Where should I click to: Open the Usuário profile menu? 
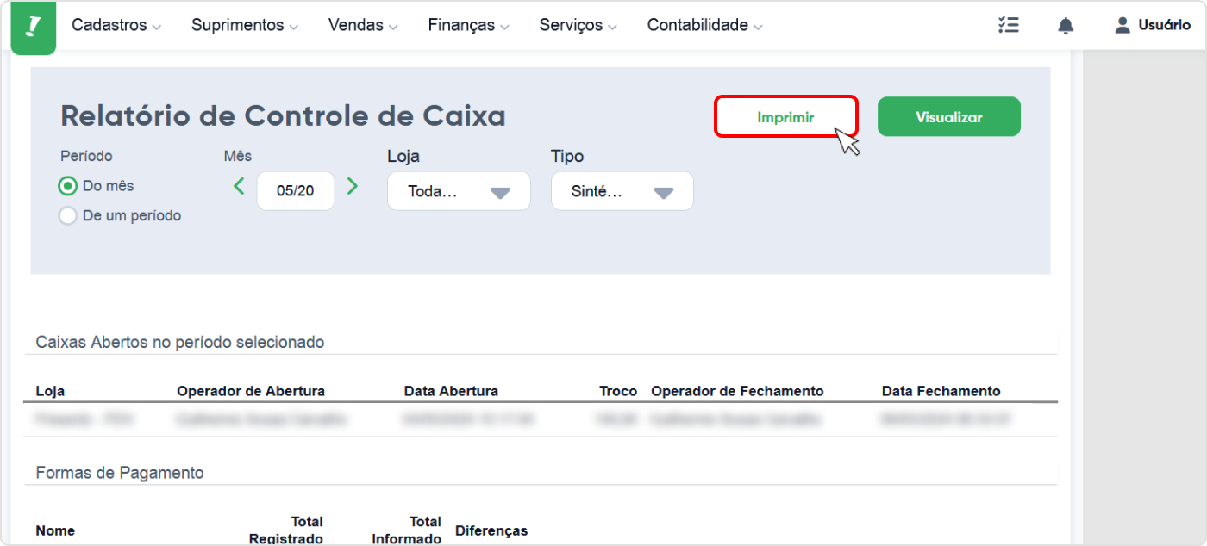click(1153, 25)
